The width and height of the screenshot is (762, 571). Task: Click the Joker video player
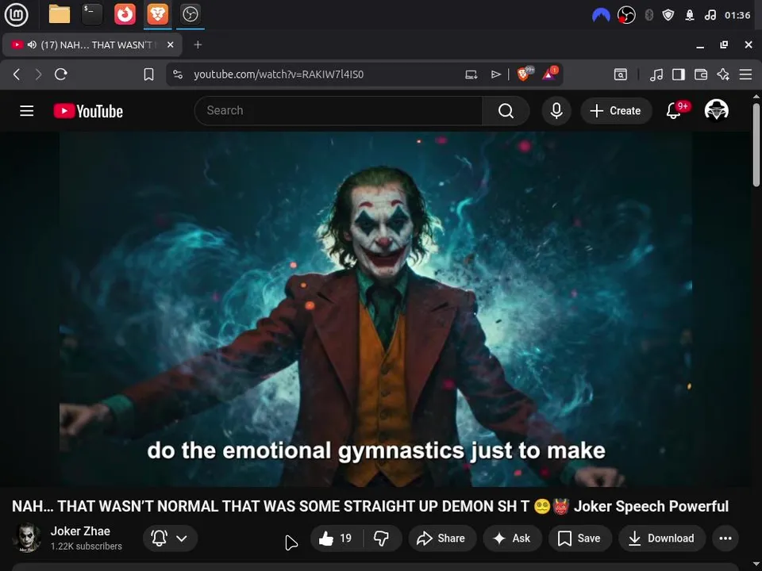tap(375, 309)
